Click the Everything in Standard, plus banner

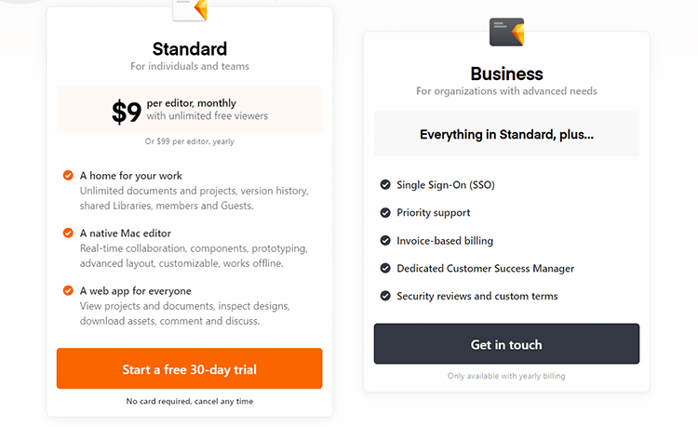click(x=506, y=134)
